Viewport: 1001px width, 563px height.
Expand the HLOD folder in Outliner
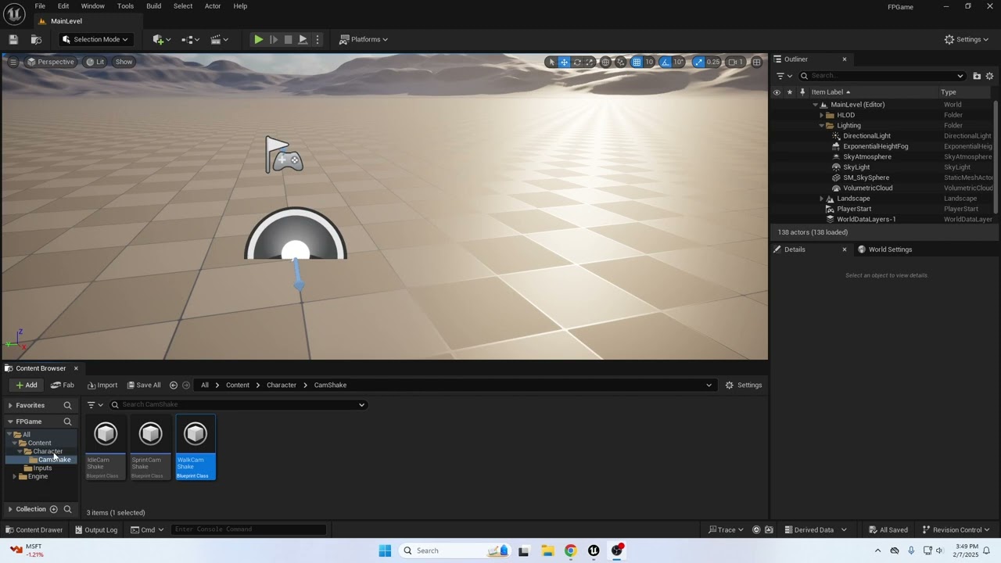pyautogui.click(x=822, y=115)
